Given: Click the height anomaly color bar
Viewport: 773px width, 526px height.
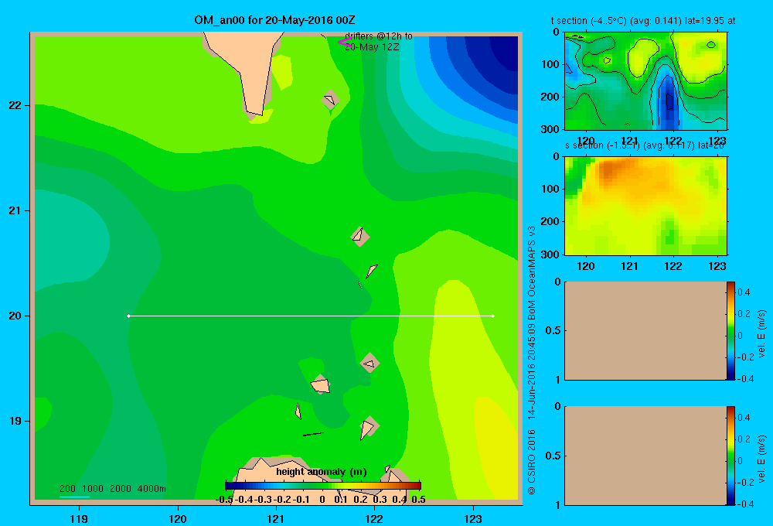Looking at the screenshot, I should pos(323,486).
